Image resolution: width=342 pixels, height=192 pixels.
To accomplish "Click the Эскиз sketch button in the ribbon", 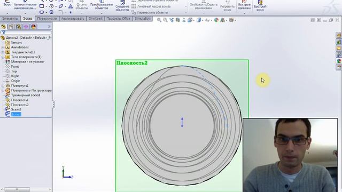I will tap(7, 3).
